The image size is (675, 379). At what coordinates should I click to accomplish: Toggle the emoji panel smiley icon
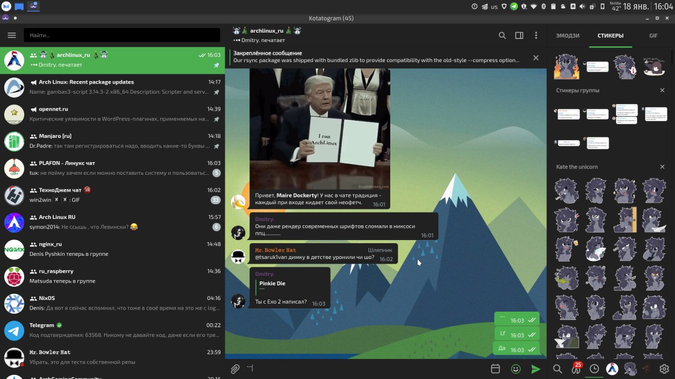[x=516, y=369]
